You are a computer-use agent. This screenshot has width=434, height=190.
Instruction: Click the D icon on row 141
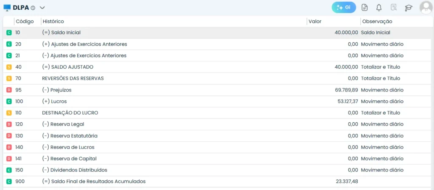[9, 159]
